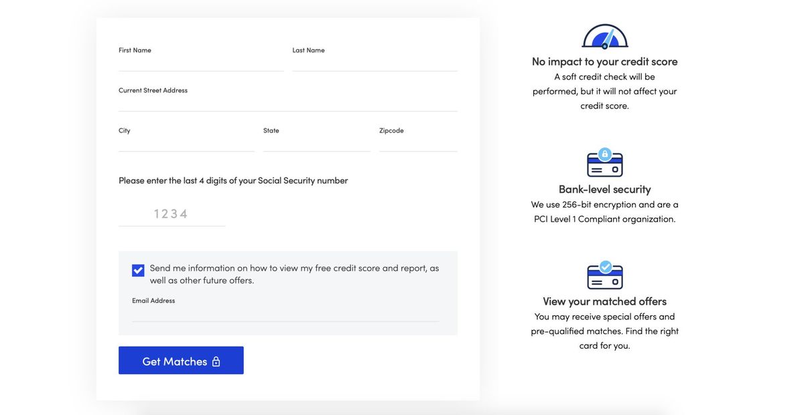
Task: Click the 'View your matched offers' heading
Action: coord(604,300)
